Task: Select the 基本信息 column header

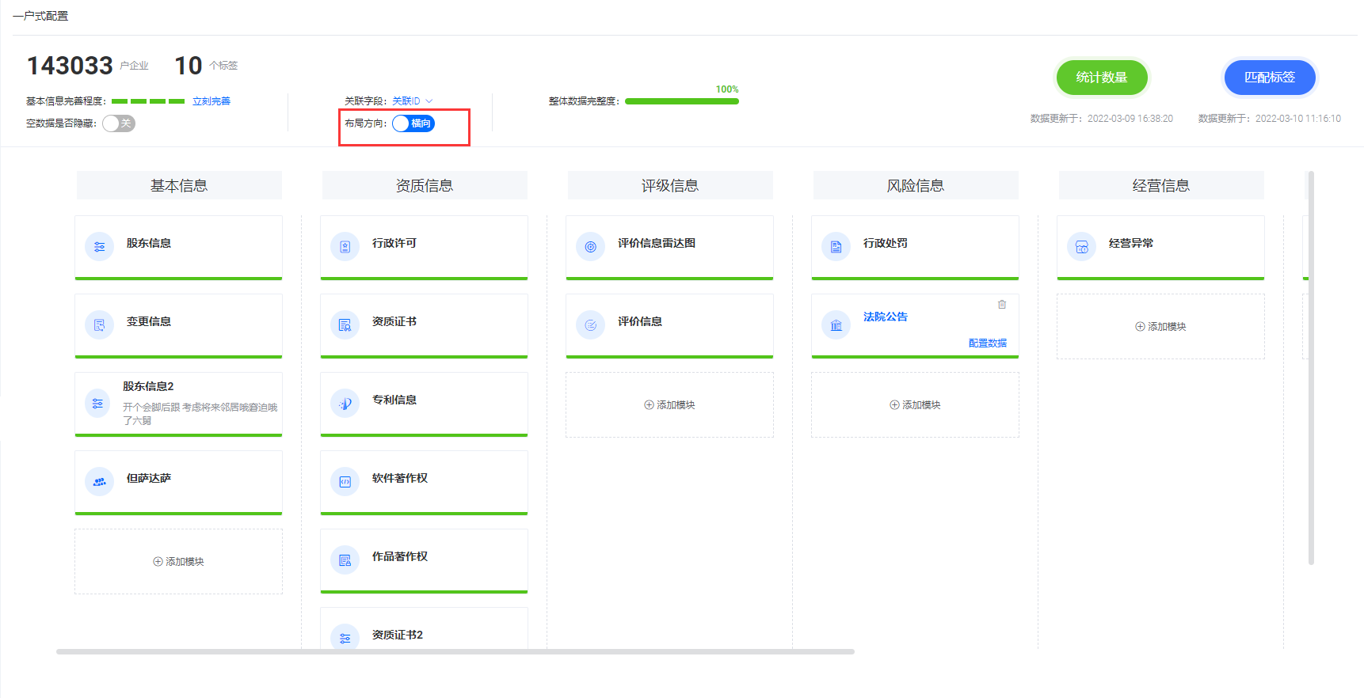Action: click(x=179, y=185)
